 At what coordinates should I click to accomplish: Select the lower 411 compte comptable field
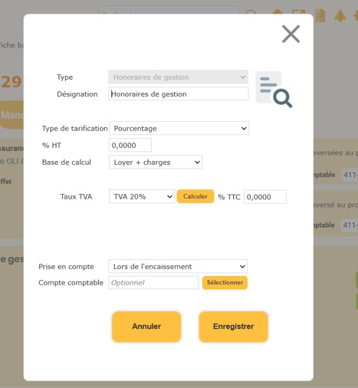tap(350, 225)
